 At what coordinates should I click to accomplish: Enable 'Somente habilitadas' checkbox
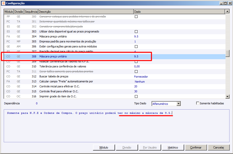coord(198,103)
